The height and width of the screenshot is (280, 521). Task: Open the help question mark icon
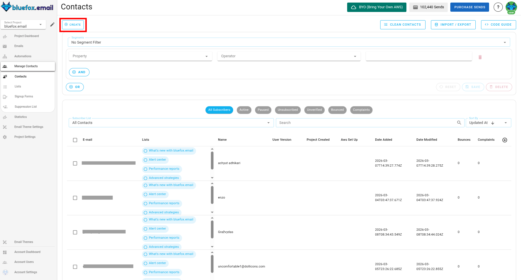coord(498,7)
